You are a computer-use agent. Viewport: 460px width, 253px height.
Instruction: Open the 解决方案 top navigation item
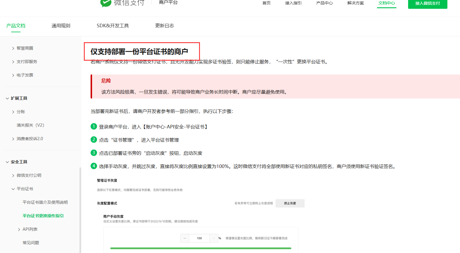(356, 3)
